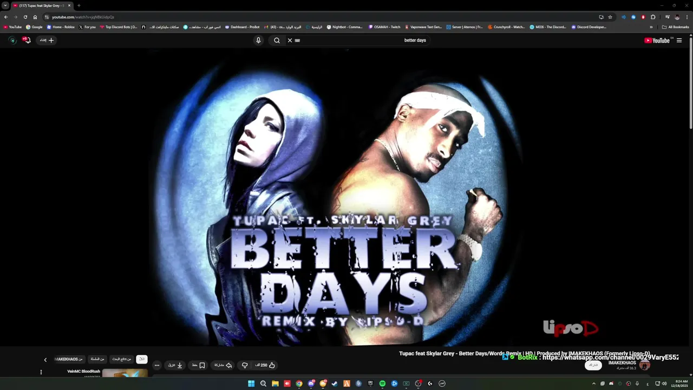Open the YouTube bookmark
693x390 pixels.
pos(12,27)
